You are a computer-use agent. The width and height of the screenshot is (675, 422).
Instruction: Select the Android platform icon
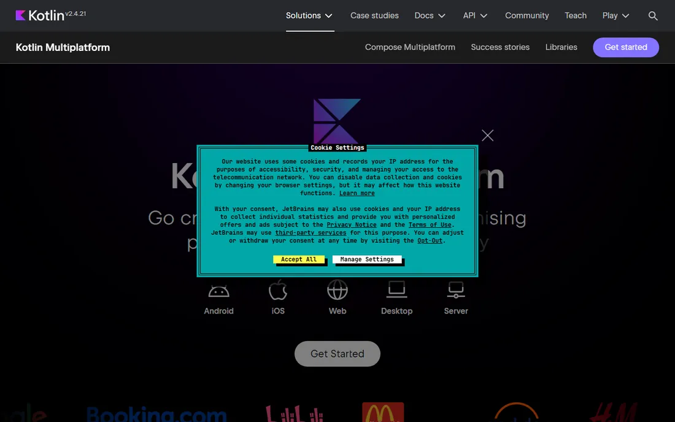click(x=218, y=291)
